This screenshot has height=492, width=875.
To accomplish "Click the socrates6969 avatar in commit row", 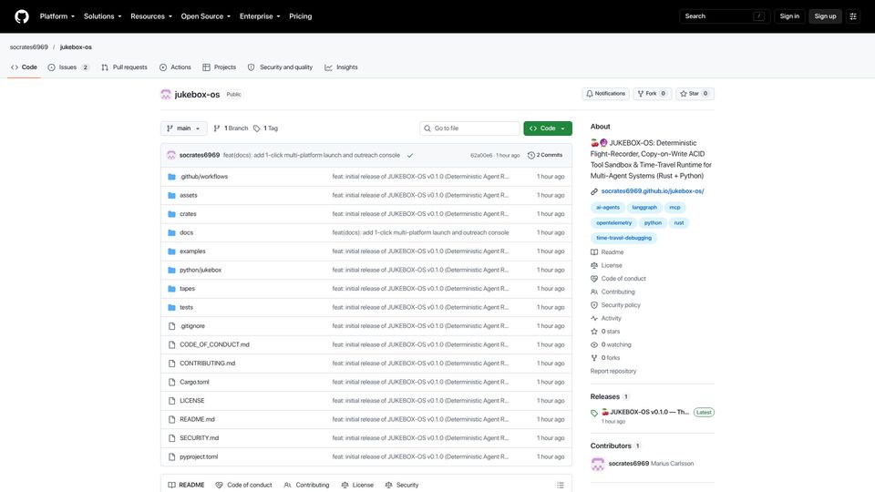I will tap(171, 155).
